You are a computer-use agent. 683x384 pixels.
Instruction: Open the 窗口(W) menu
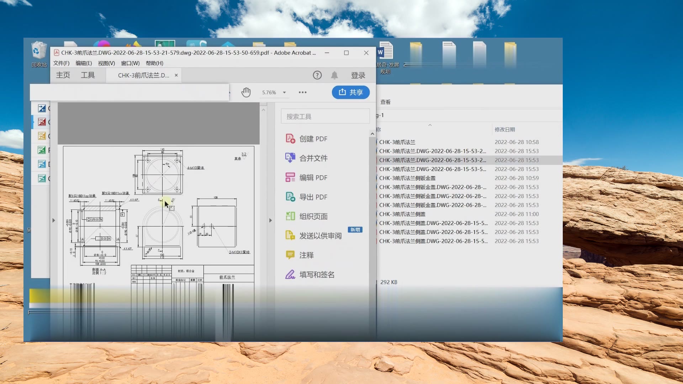click(x=130, y=63)
